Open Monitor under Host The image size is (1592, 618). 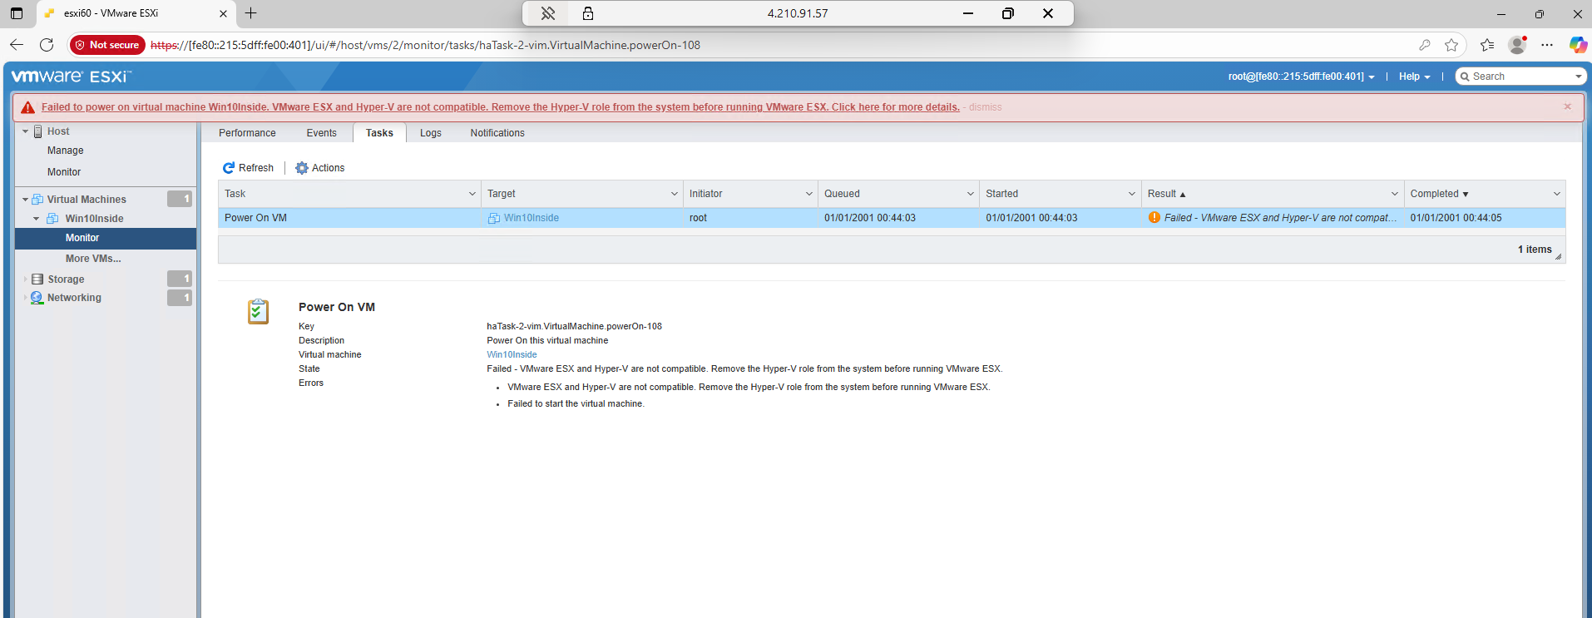64,172
